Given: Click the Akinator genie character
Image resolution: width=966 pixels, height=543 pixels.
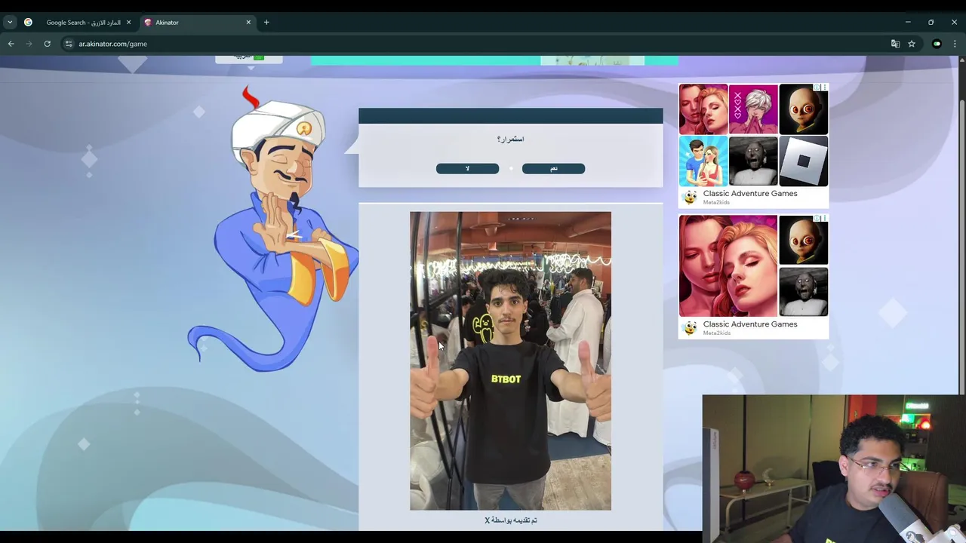Looking at the screenshot, I should tap(275, 230).
